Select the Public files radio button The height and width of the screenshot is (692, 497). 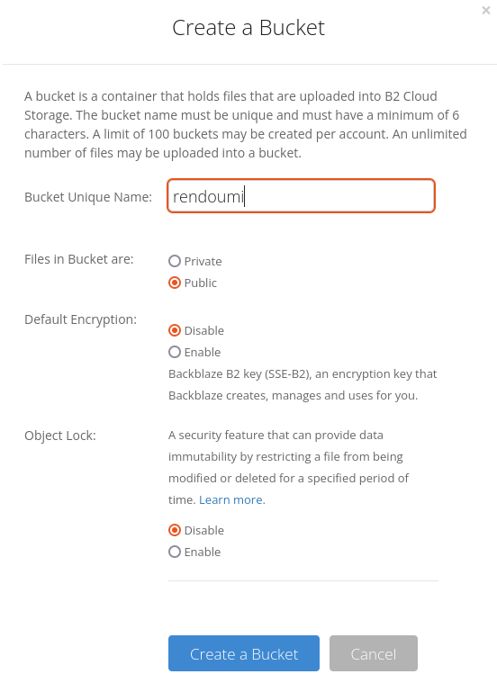(x=175, y=283)
